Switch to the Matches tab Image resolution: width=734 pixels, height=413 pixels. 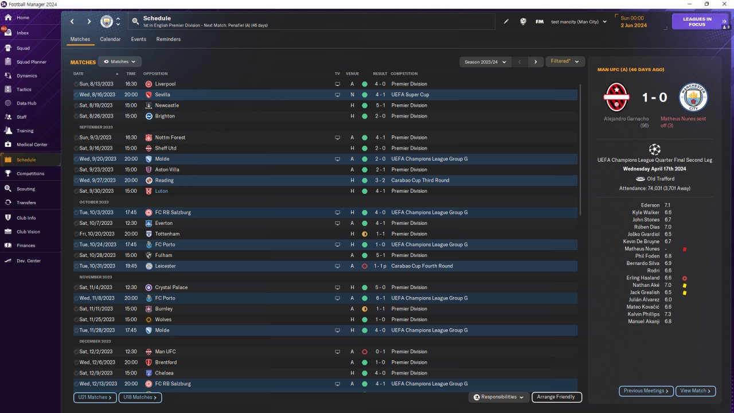pos(80,40)
